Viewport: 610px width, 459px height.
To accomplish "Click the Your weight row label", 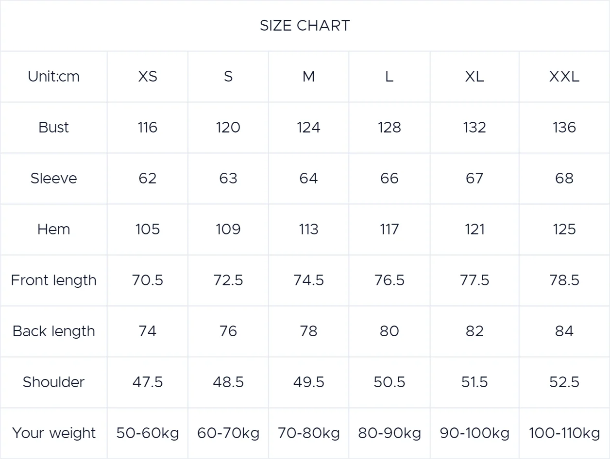I will click(53, 433).
